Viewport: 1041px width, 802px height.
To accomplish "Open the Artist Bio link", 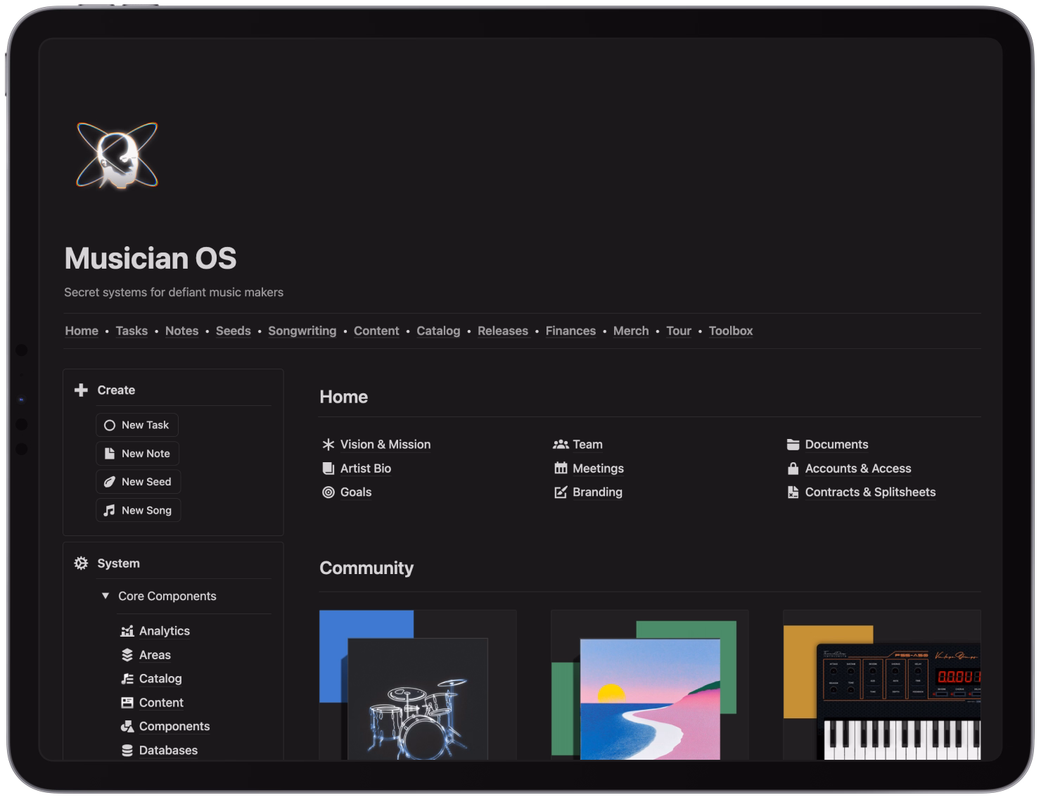I will click(366, 468).
